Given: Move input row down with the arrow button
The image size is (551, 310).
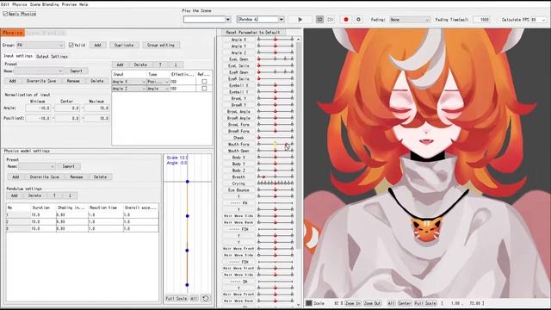Looking at the screenshot, I should 176,65.
